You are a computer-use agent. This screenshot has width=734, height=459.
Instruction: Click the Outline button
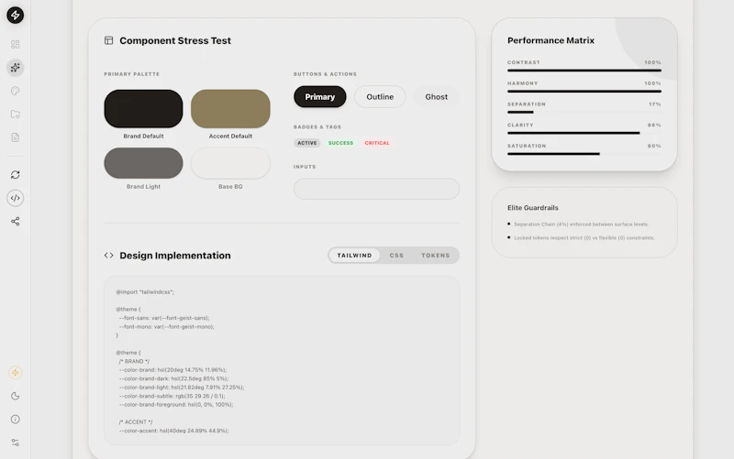click(x=380, y=97)
